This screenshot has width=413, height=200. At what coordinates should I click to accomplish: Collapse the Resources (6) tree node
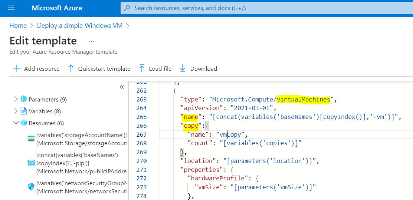(x=16, y=123)
